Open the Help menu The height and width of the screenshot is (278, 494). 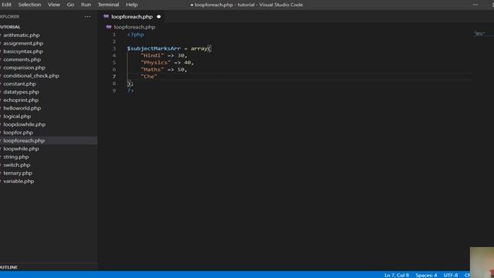[132, 5]
